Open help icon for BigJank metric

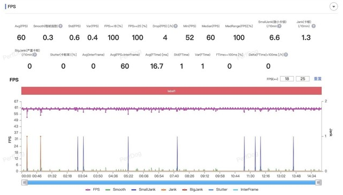35,54
